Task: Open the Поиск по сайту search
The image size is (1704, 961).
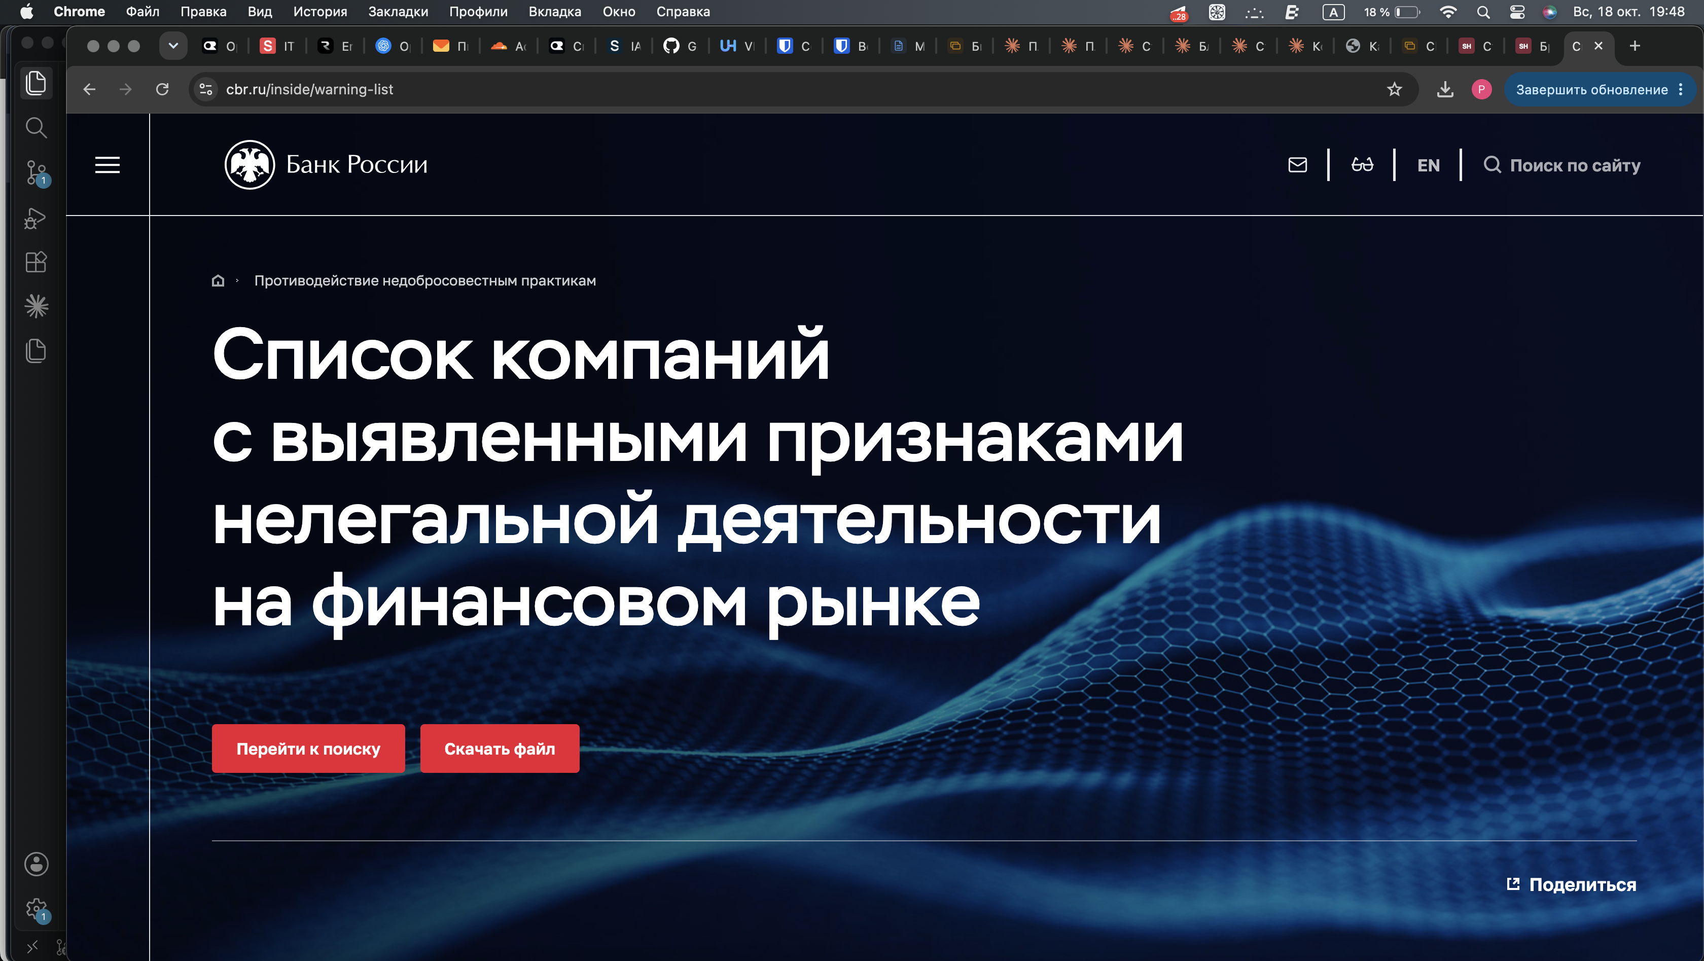Action: coord(1562,165)
